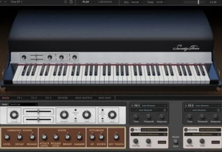Screen dimensions: 222x152
Task: Click the FX 1 preset save icon
Action: (165, 110)
